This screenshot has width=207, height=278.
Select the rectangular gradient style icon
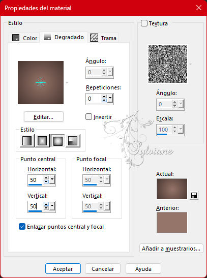[42, 141]
